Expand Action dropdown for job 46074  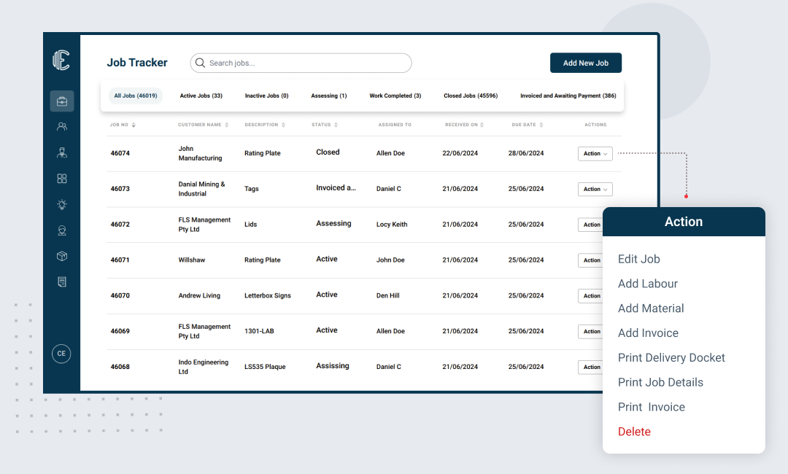pyautogui.click(x=595, y=154)
